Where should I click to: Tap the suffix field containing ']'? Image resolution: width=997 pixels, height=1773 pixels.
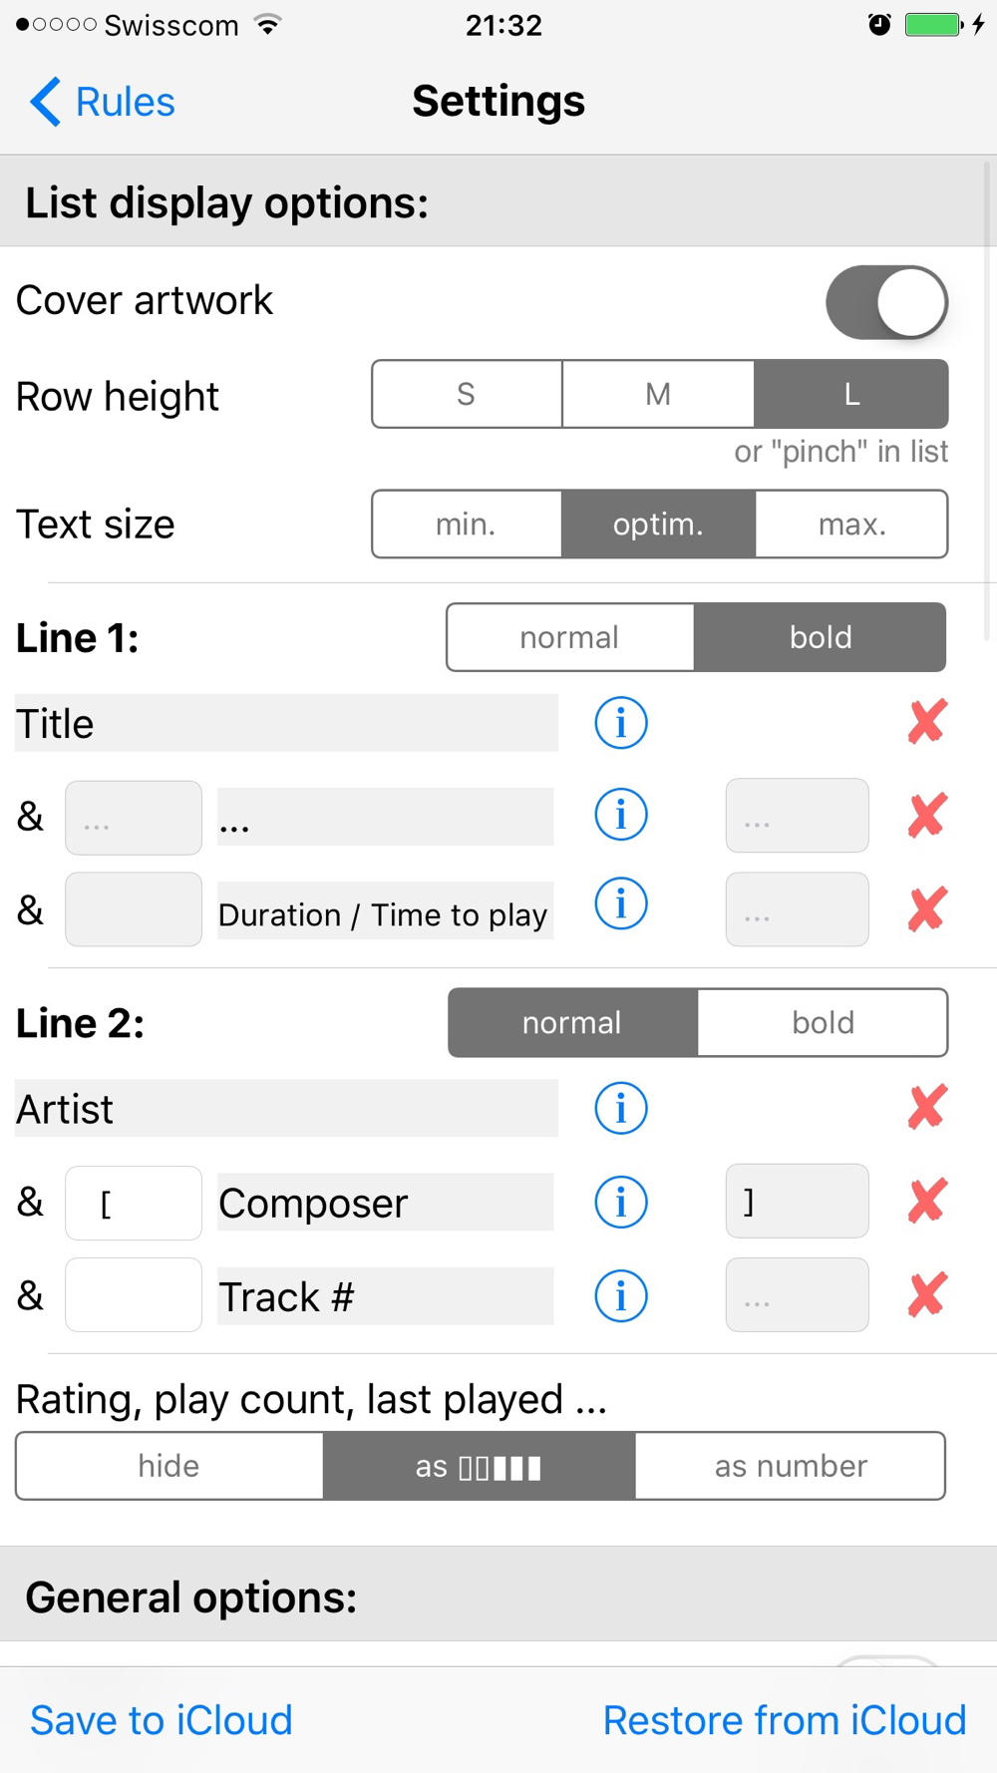(x=797, y=1202)
